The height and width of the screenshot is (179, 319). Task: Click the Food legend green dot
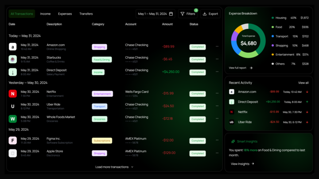click(x=272, y=27)
